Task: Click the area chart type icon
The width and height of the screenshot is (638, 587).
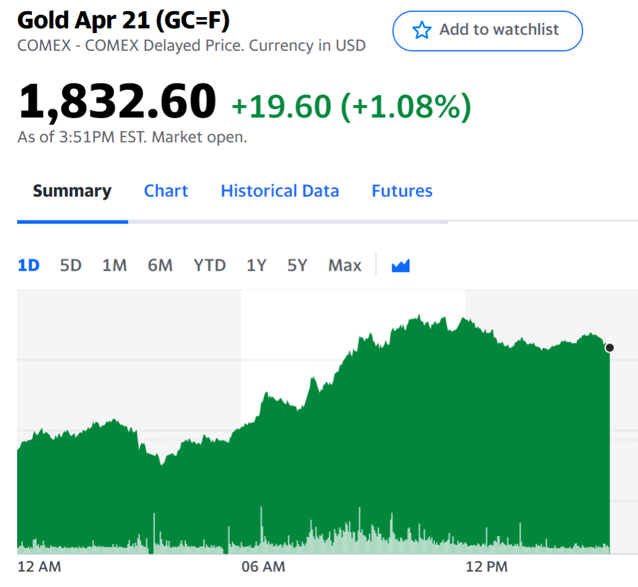Action: pyautogui.click(x=401, y=266)
